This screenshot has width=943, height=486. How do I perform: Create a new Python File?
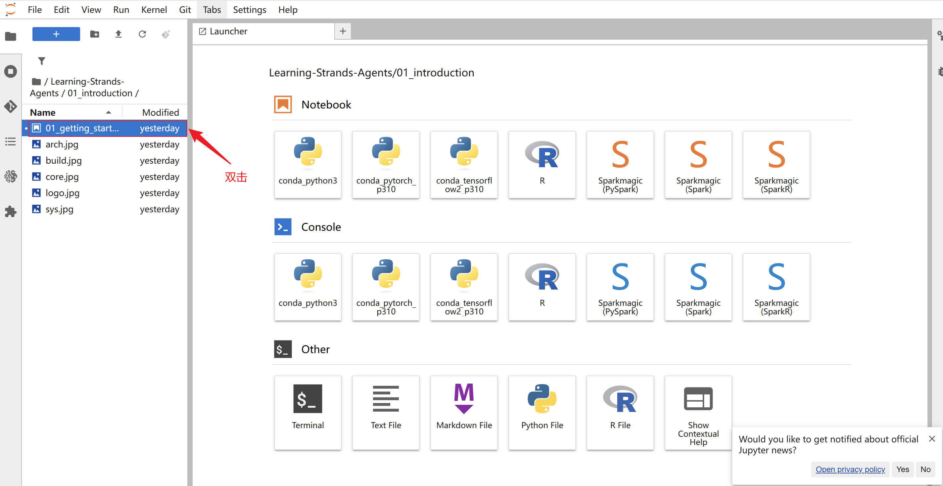(x=542, y=413)
